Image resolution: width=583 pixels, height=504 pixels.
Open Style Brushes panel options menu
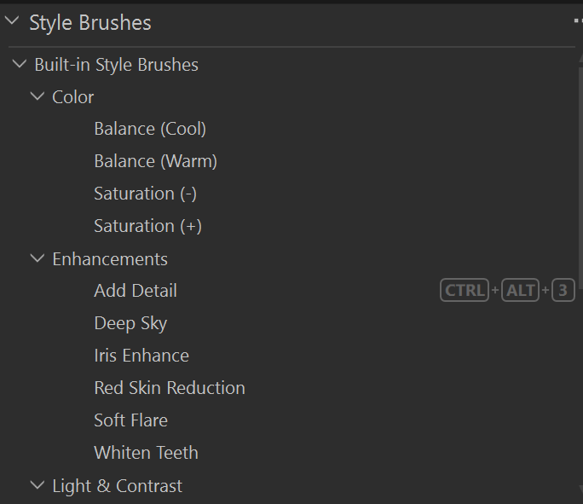pyautogui.click(x=578, y=22)
